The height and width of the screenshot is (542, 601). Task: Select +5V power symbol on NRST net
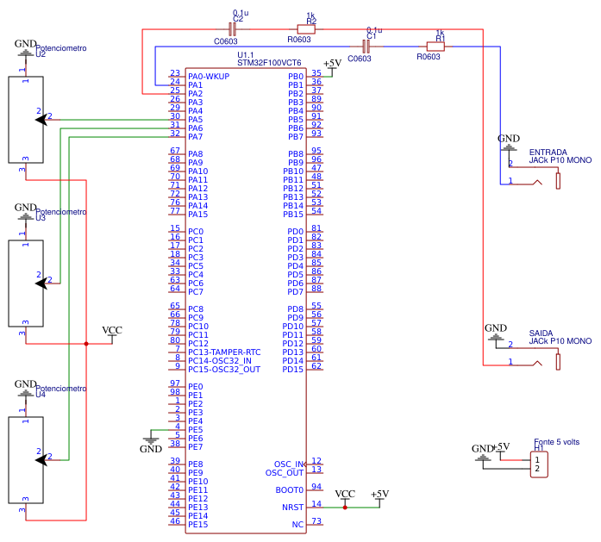[380, 497]
